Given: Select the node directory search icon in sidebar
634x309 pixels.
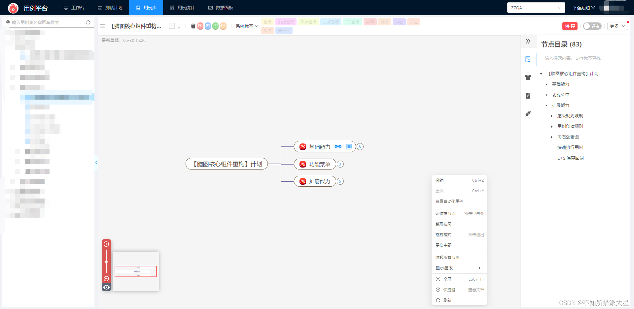Looking at the screenshot, I should point(528,59).
